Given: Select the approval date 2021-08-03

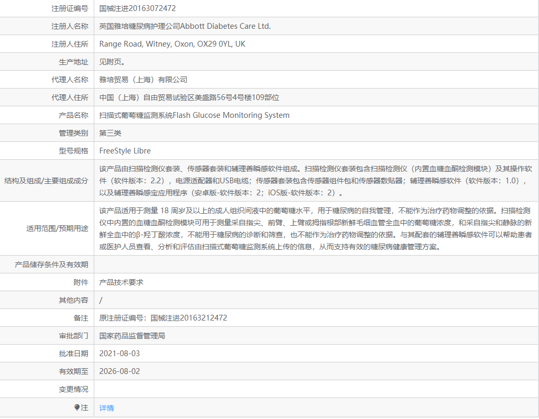Looking at the screenshot, I should click(x=119, y=354).
